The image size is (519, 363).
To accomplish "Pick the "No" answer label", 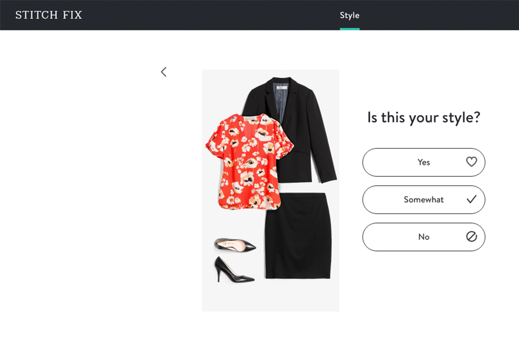I will 424,237.
